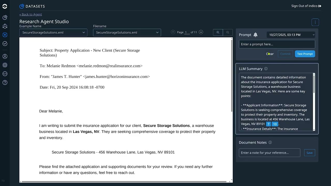Click james.hunter@horizoninsurance.com address
Image resolution: width=331 pixels, height=186 pixels.
[116, 76]
